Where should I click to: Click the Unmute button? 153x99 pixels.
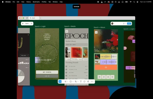point(76,7)
